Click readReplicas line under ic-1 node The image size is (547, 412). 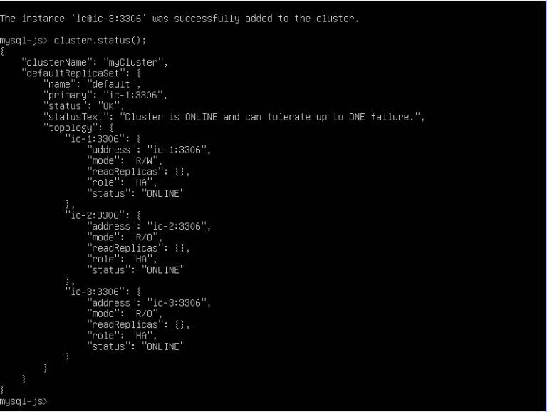[139, 171]
